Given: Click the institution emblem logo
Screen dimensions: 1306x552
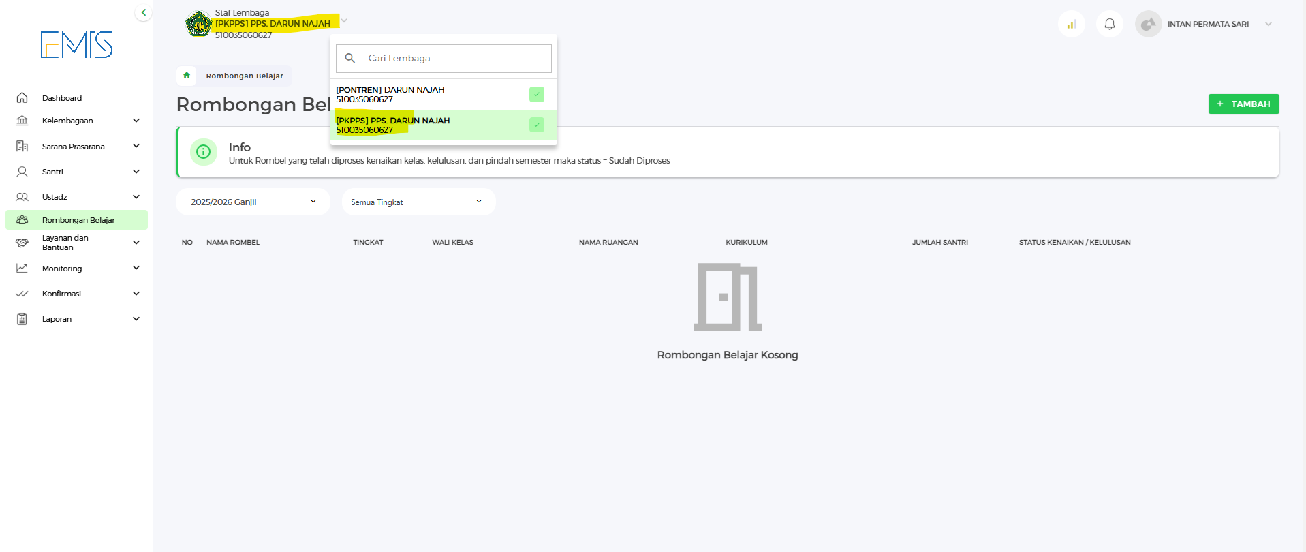Looking at the screenshot, I should [198, 25].
